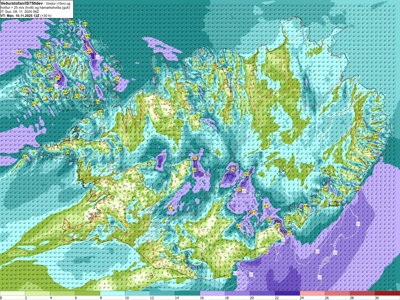The image size is (400, 300).
Task: Pick the 18–20 m/s light purple legend swatch
Action: [237, 293]
